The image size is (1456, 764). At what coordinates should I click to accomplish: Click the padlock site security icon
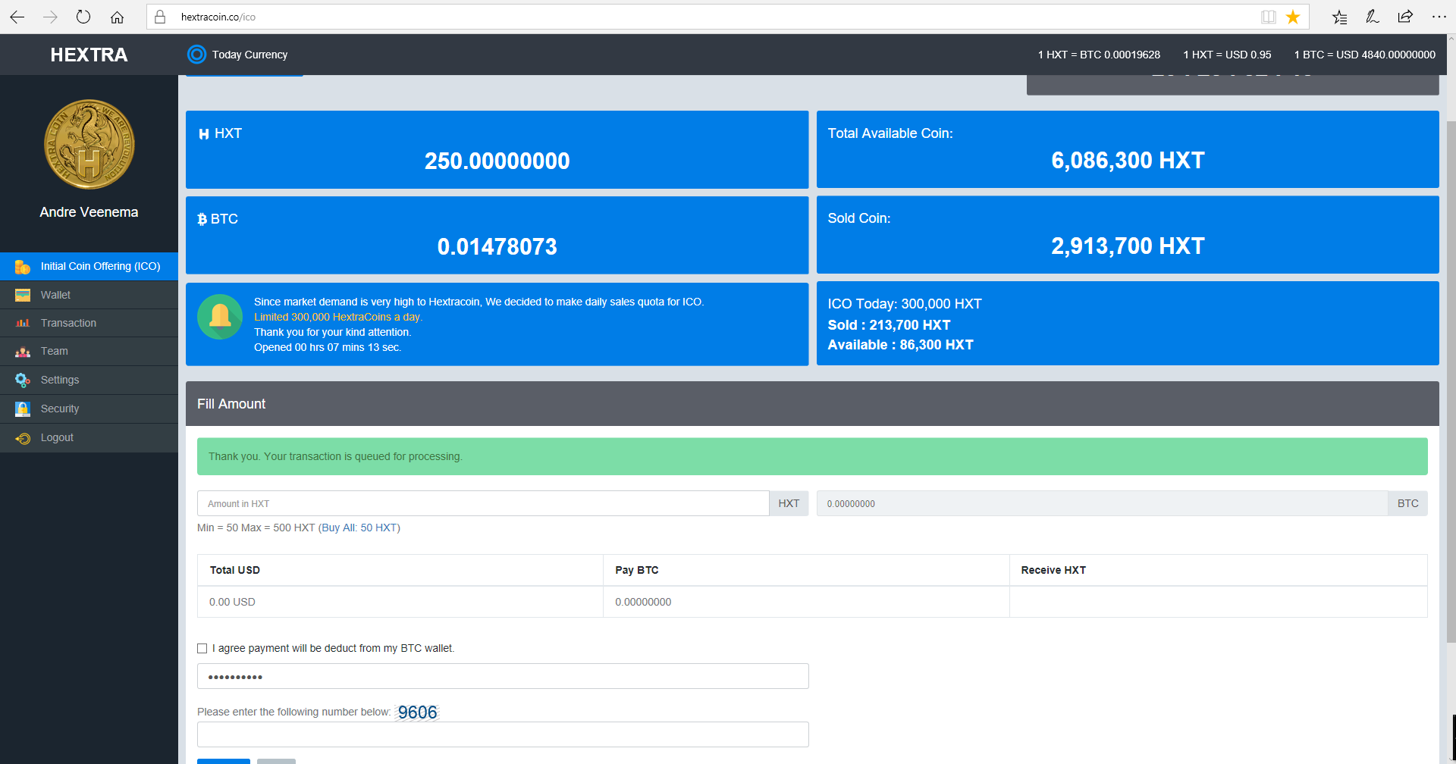point(160,17)
